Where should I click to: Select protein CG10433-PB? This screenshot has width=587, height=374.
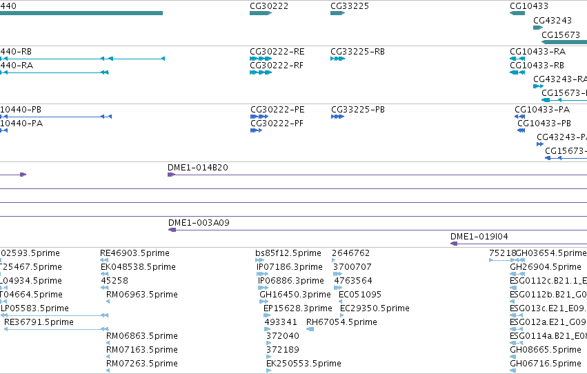521,130
